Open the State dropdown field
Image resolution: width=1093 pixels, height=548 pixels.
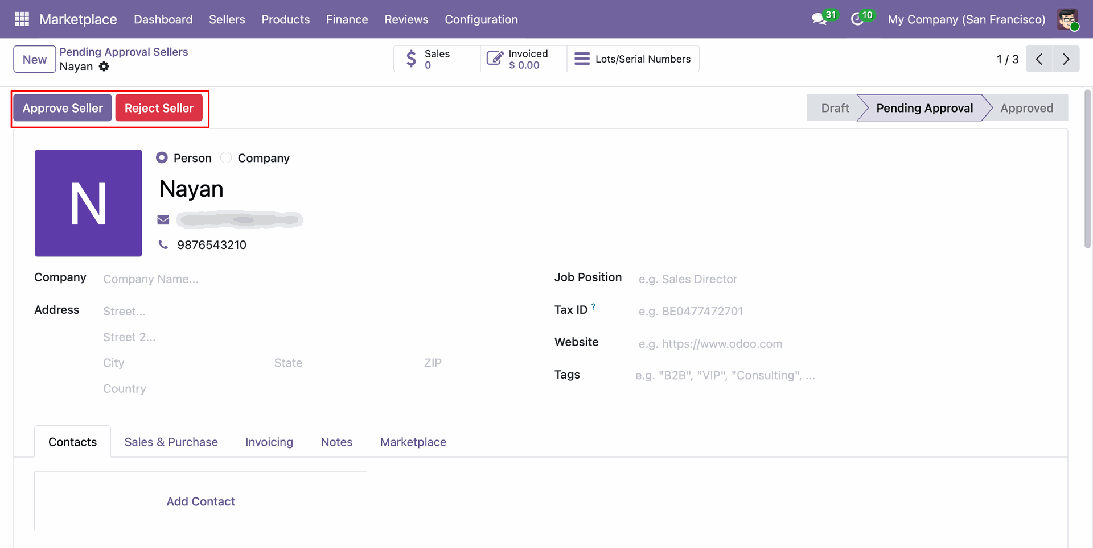[344, 363]
